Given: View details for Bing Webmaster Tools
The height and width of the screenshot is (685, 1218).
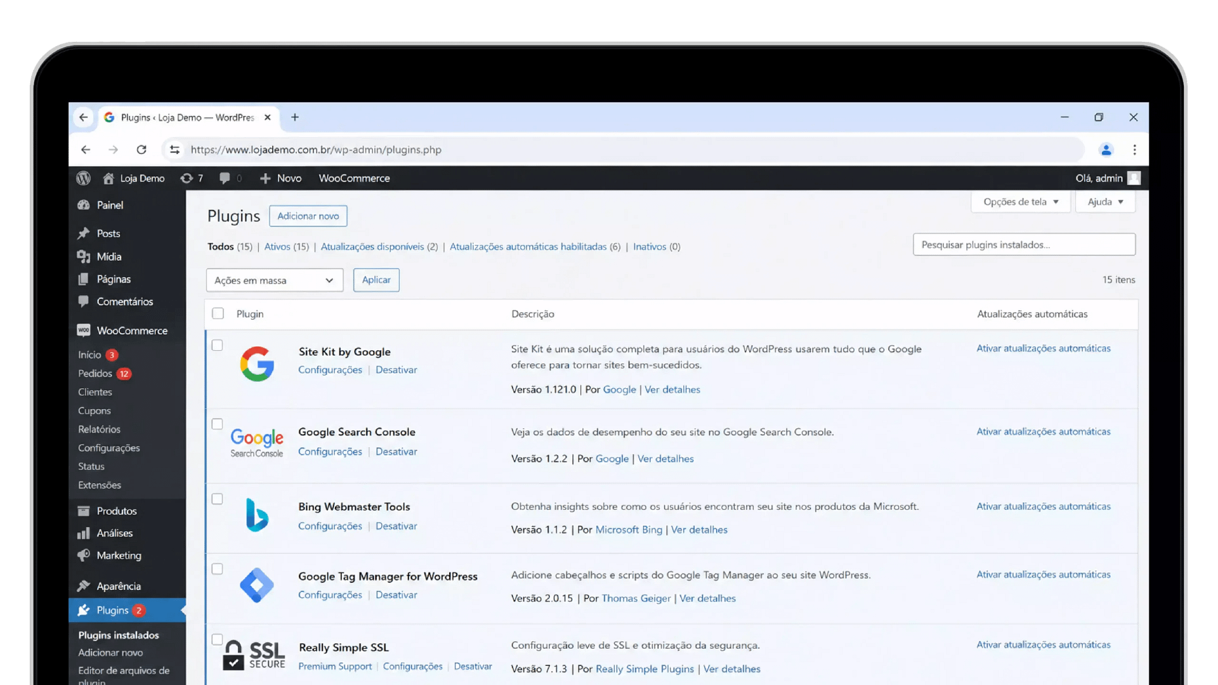Looking at the screenshot, I should click(x=699, y=530).
